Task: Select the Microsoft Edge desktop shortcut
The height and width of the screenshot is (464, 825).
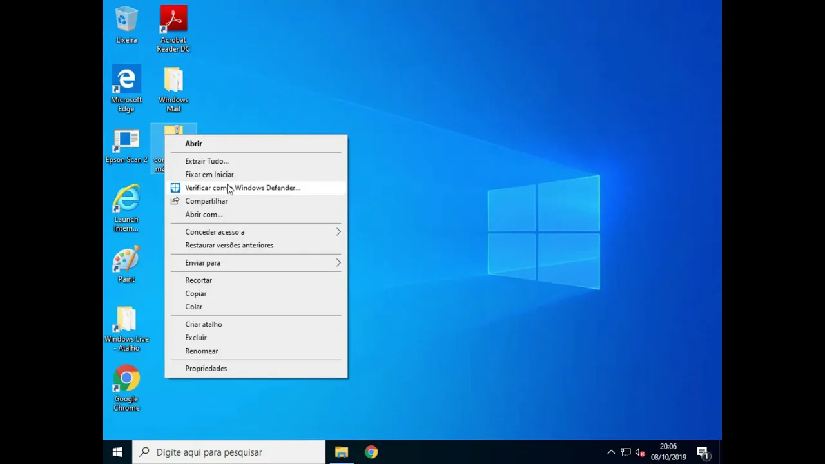Action: 126,89
